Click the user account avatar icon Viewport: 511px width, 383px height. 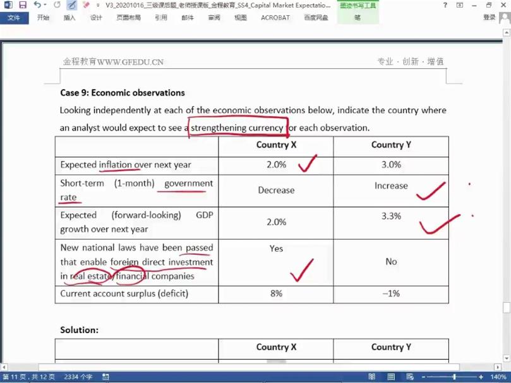pyautogui.click(x=505, y=18)
